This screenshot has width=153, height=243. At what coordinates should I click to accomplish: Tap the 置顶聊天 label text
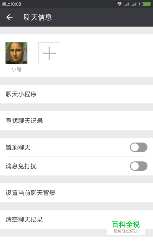point(18,147)
